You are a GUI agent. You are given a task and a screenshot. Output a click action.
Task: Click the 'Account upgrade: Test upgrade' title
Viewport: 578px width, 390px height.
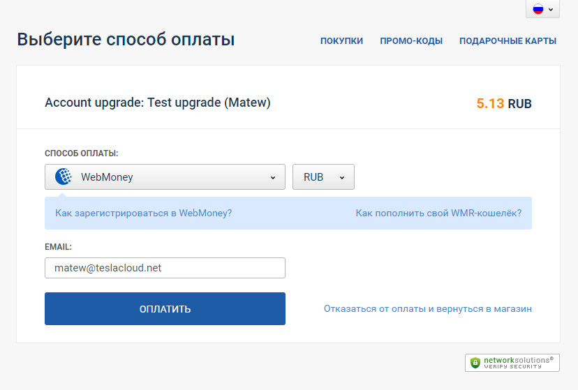pyautogui.click(x=157, y=103)
